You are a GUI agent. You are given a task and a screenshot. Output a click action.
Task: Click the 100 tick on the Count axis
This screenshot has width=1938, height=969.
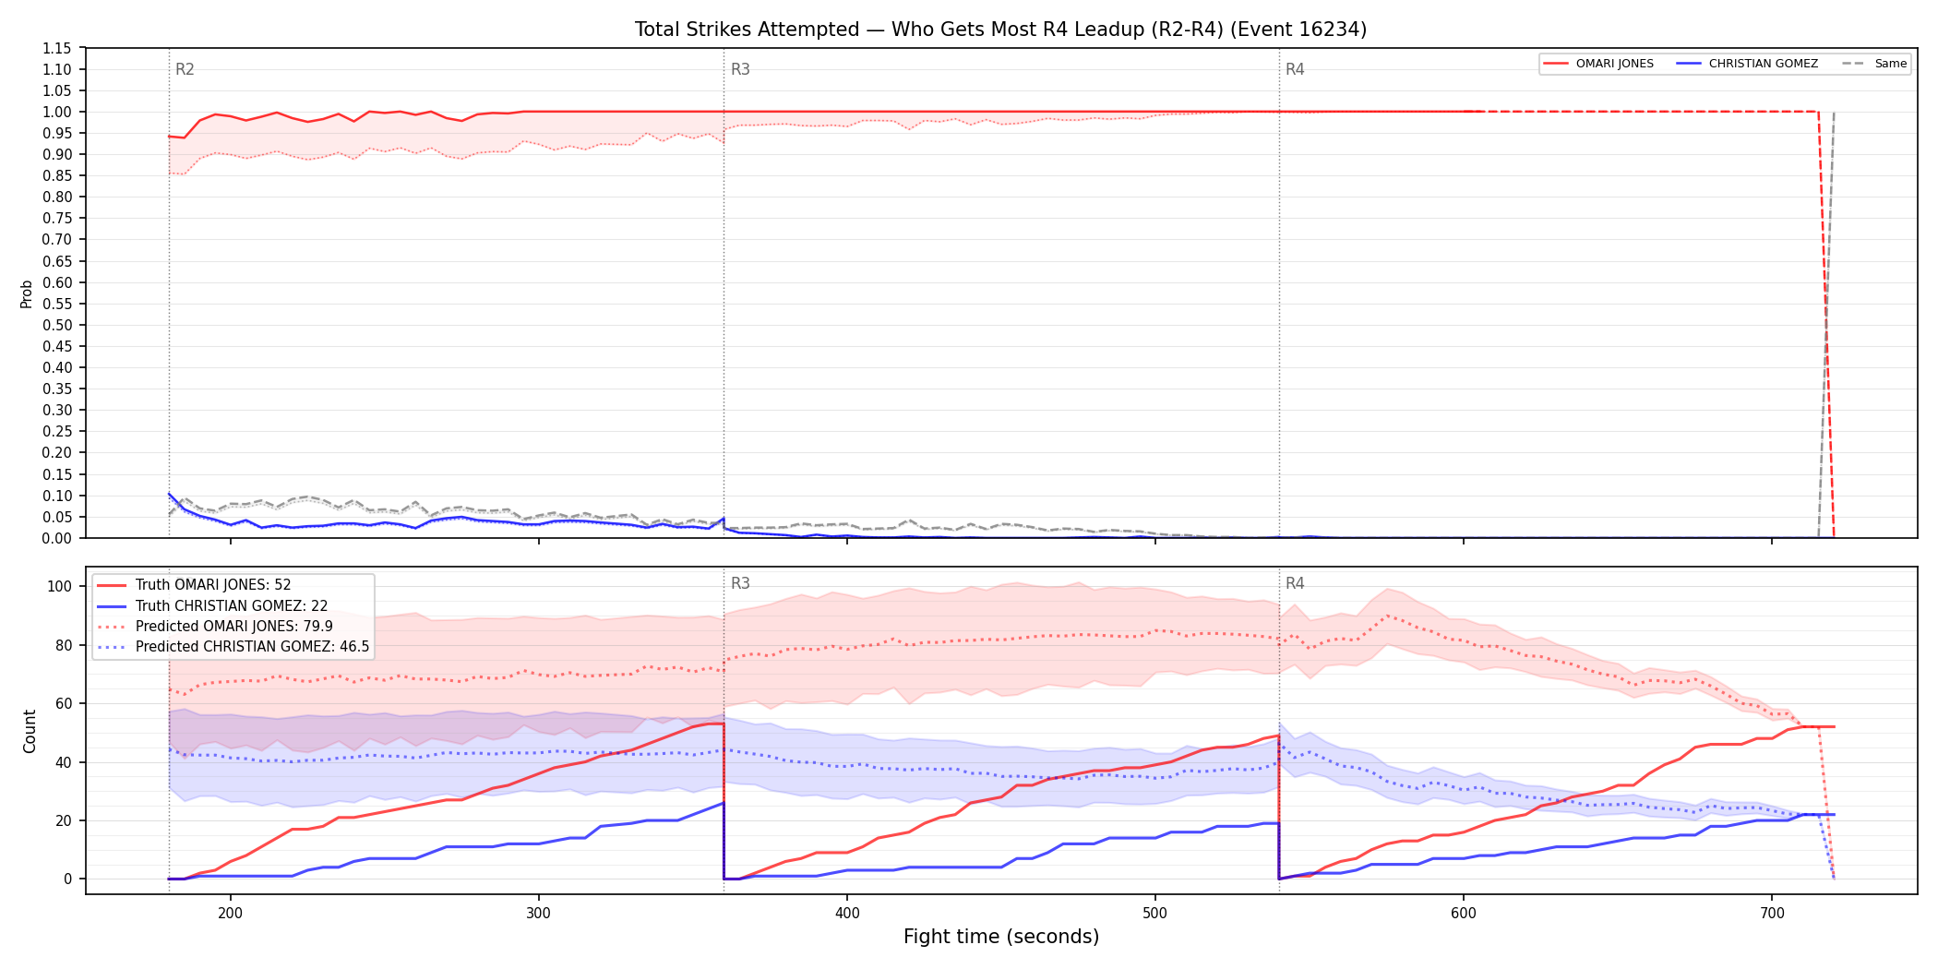click(x=59, y=586)
